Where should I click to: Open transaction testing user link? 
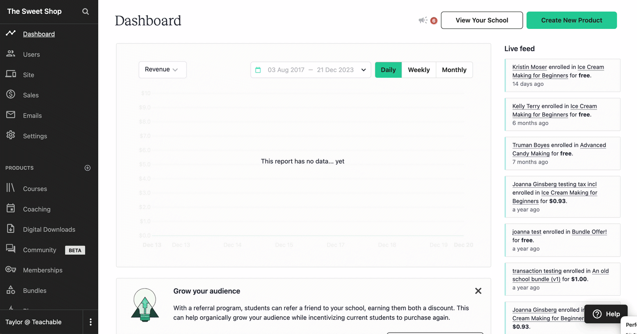pos(537,271)
